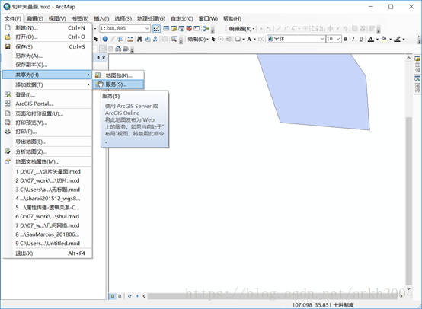Screen dimensions: 422x309
Task: Choose 地图文档属性(M)... menu entry
Action: [46, 161]
